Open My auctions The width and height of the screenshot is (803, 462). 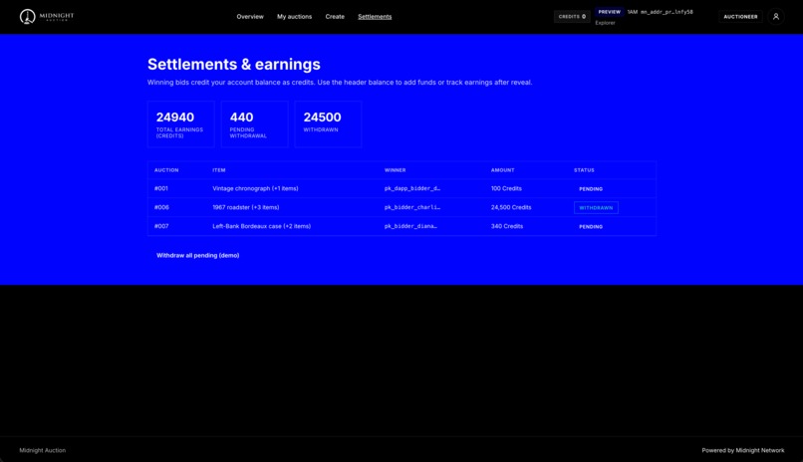pyautogui.click(x=295, y=16)
